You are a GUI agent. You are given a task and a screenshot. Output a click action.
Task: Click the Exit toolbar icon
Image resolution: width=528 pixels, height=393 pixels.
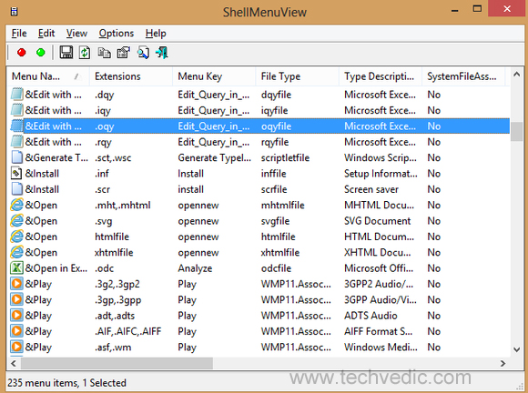click(162, 53)
